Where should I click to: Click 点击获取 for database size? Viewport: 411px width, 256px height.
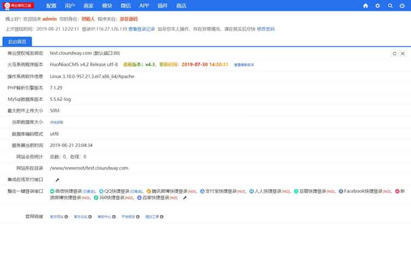pos(56,122)
